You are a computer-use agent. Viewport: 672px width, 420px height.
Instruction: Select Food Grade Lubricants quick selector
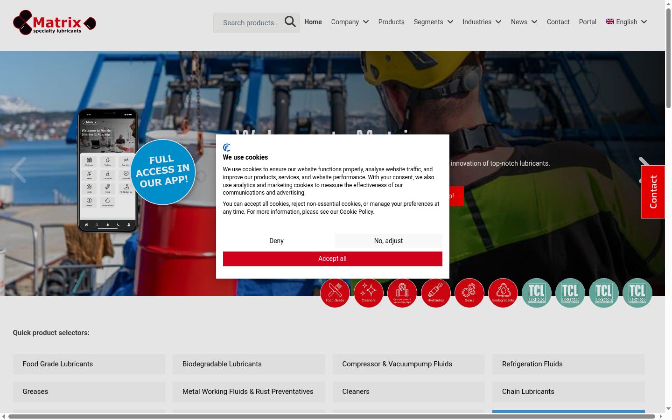tap(89, 364)
